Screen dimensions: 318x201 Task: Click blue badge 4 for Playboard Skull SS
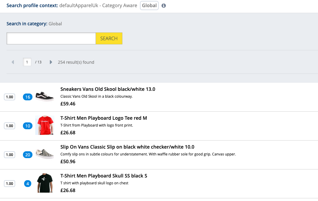pyautogui.click(x=28, y=183)
